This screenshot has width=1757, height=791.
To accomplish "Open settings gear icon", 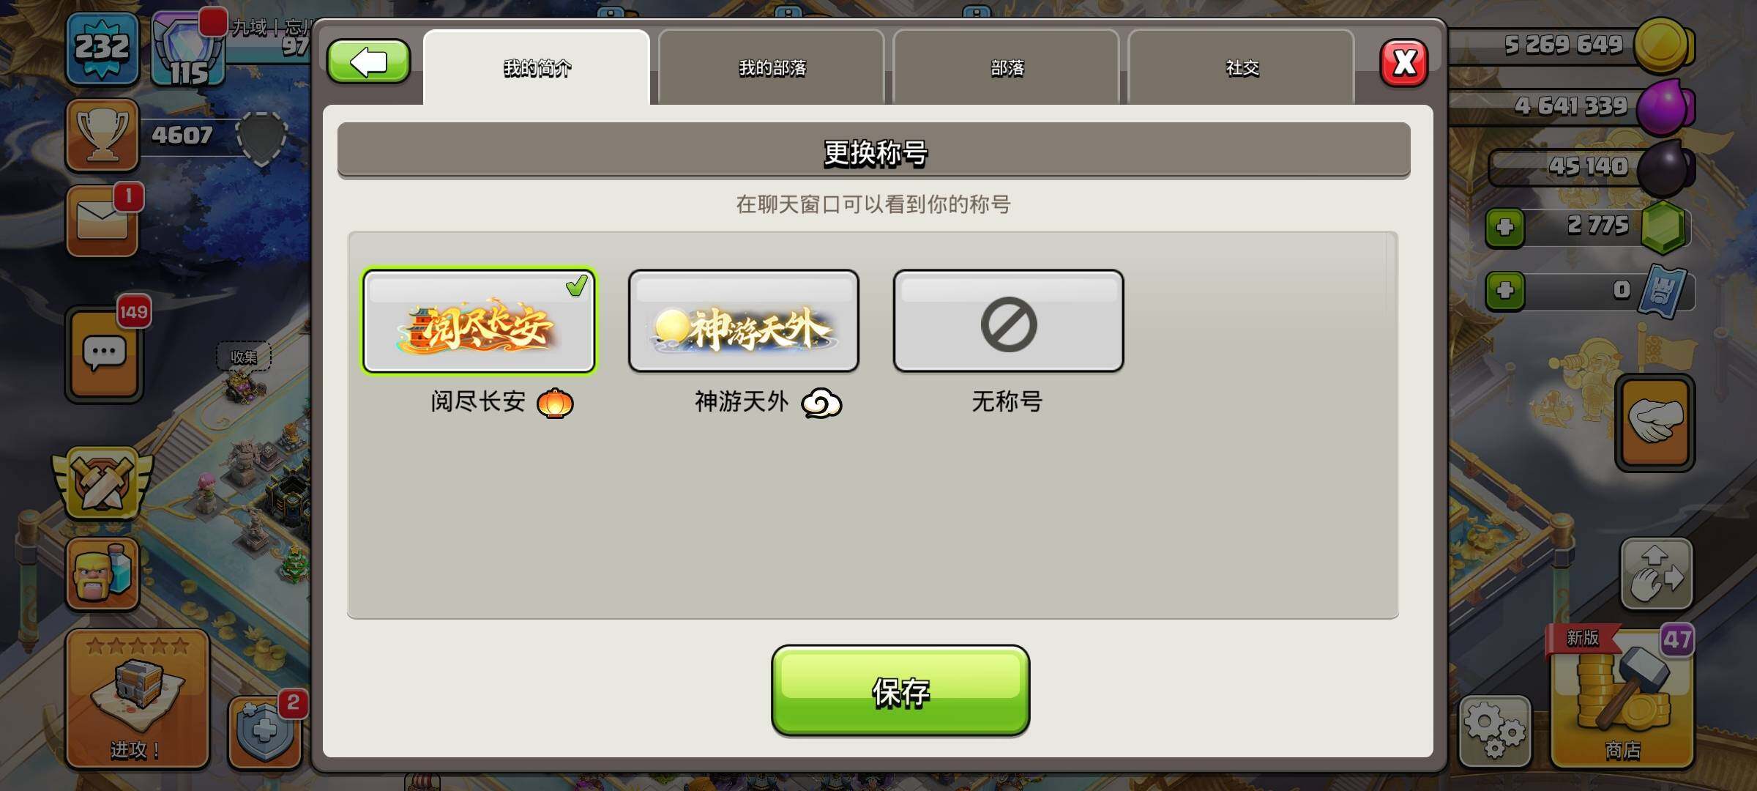I will [x=1494, y=731].
